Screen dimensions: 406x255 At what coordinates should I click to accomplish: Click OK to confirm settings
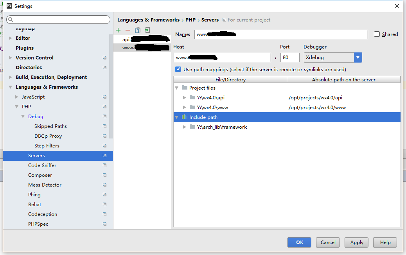click(299, 242)
